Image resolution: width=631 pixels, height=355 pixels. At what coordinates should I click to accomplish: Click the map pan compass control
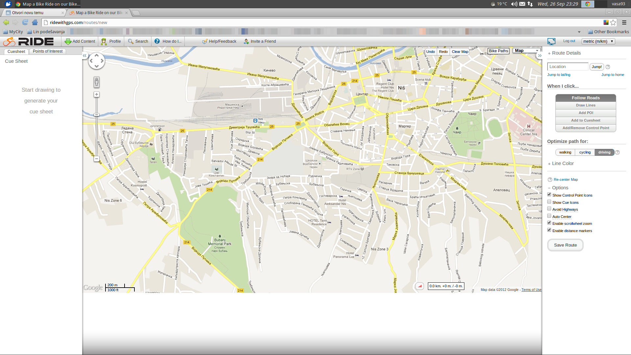click(96, 61)
